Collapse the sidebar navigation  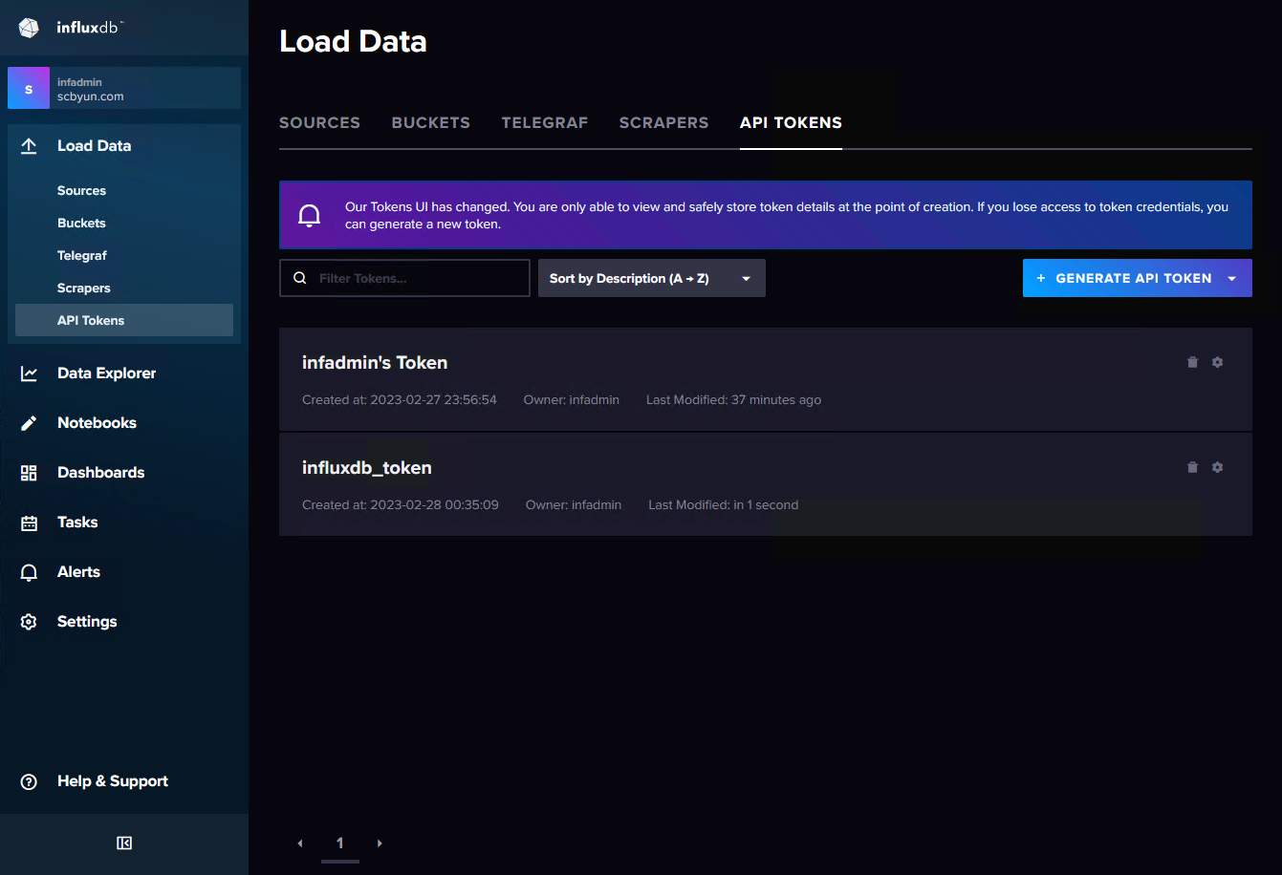point(124,843)
